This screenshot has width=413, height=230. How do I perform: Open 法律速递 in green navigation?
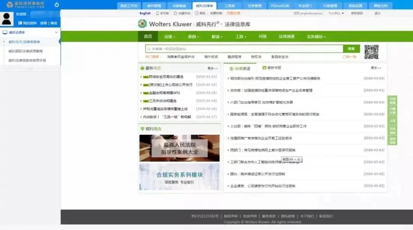coord(286,37)
